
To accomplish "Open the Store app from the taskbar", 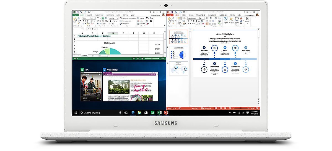I will pos(146,113).
